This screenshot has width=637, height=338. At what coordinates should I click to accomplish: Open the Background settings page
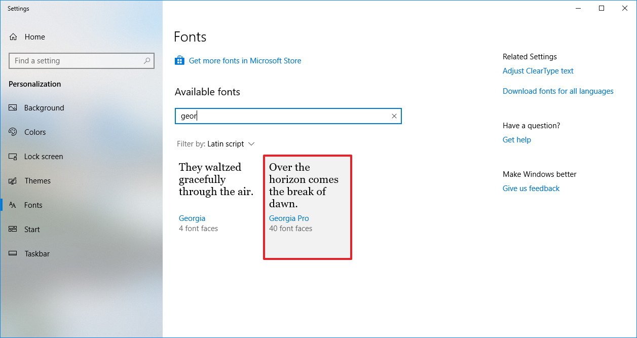(44, 108)
